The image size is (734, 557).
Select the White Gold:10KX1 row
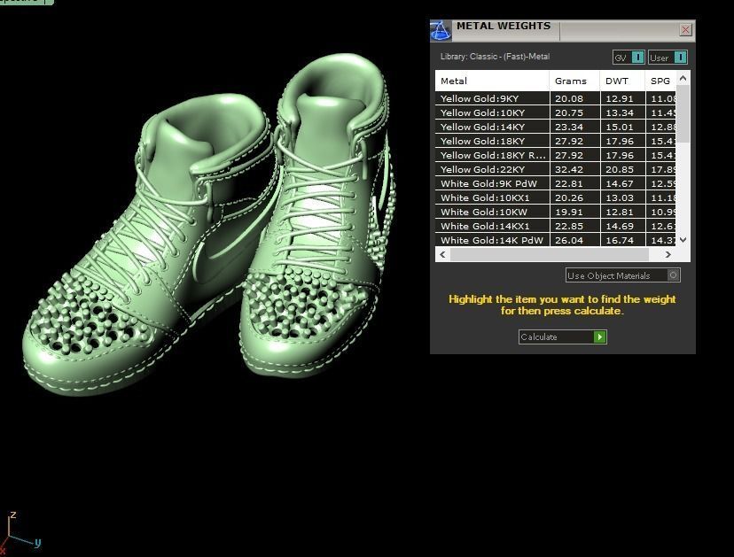click(556, 197)
